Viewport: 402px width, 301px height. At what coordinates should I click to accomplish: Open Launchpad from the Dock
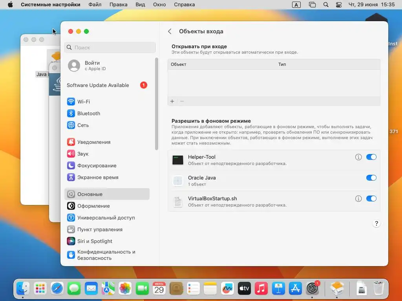coord(40,288)
